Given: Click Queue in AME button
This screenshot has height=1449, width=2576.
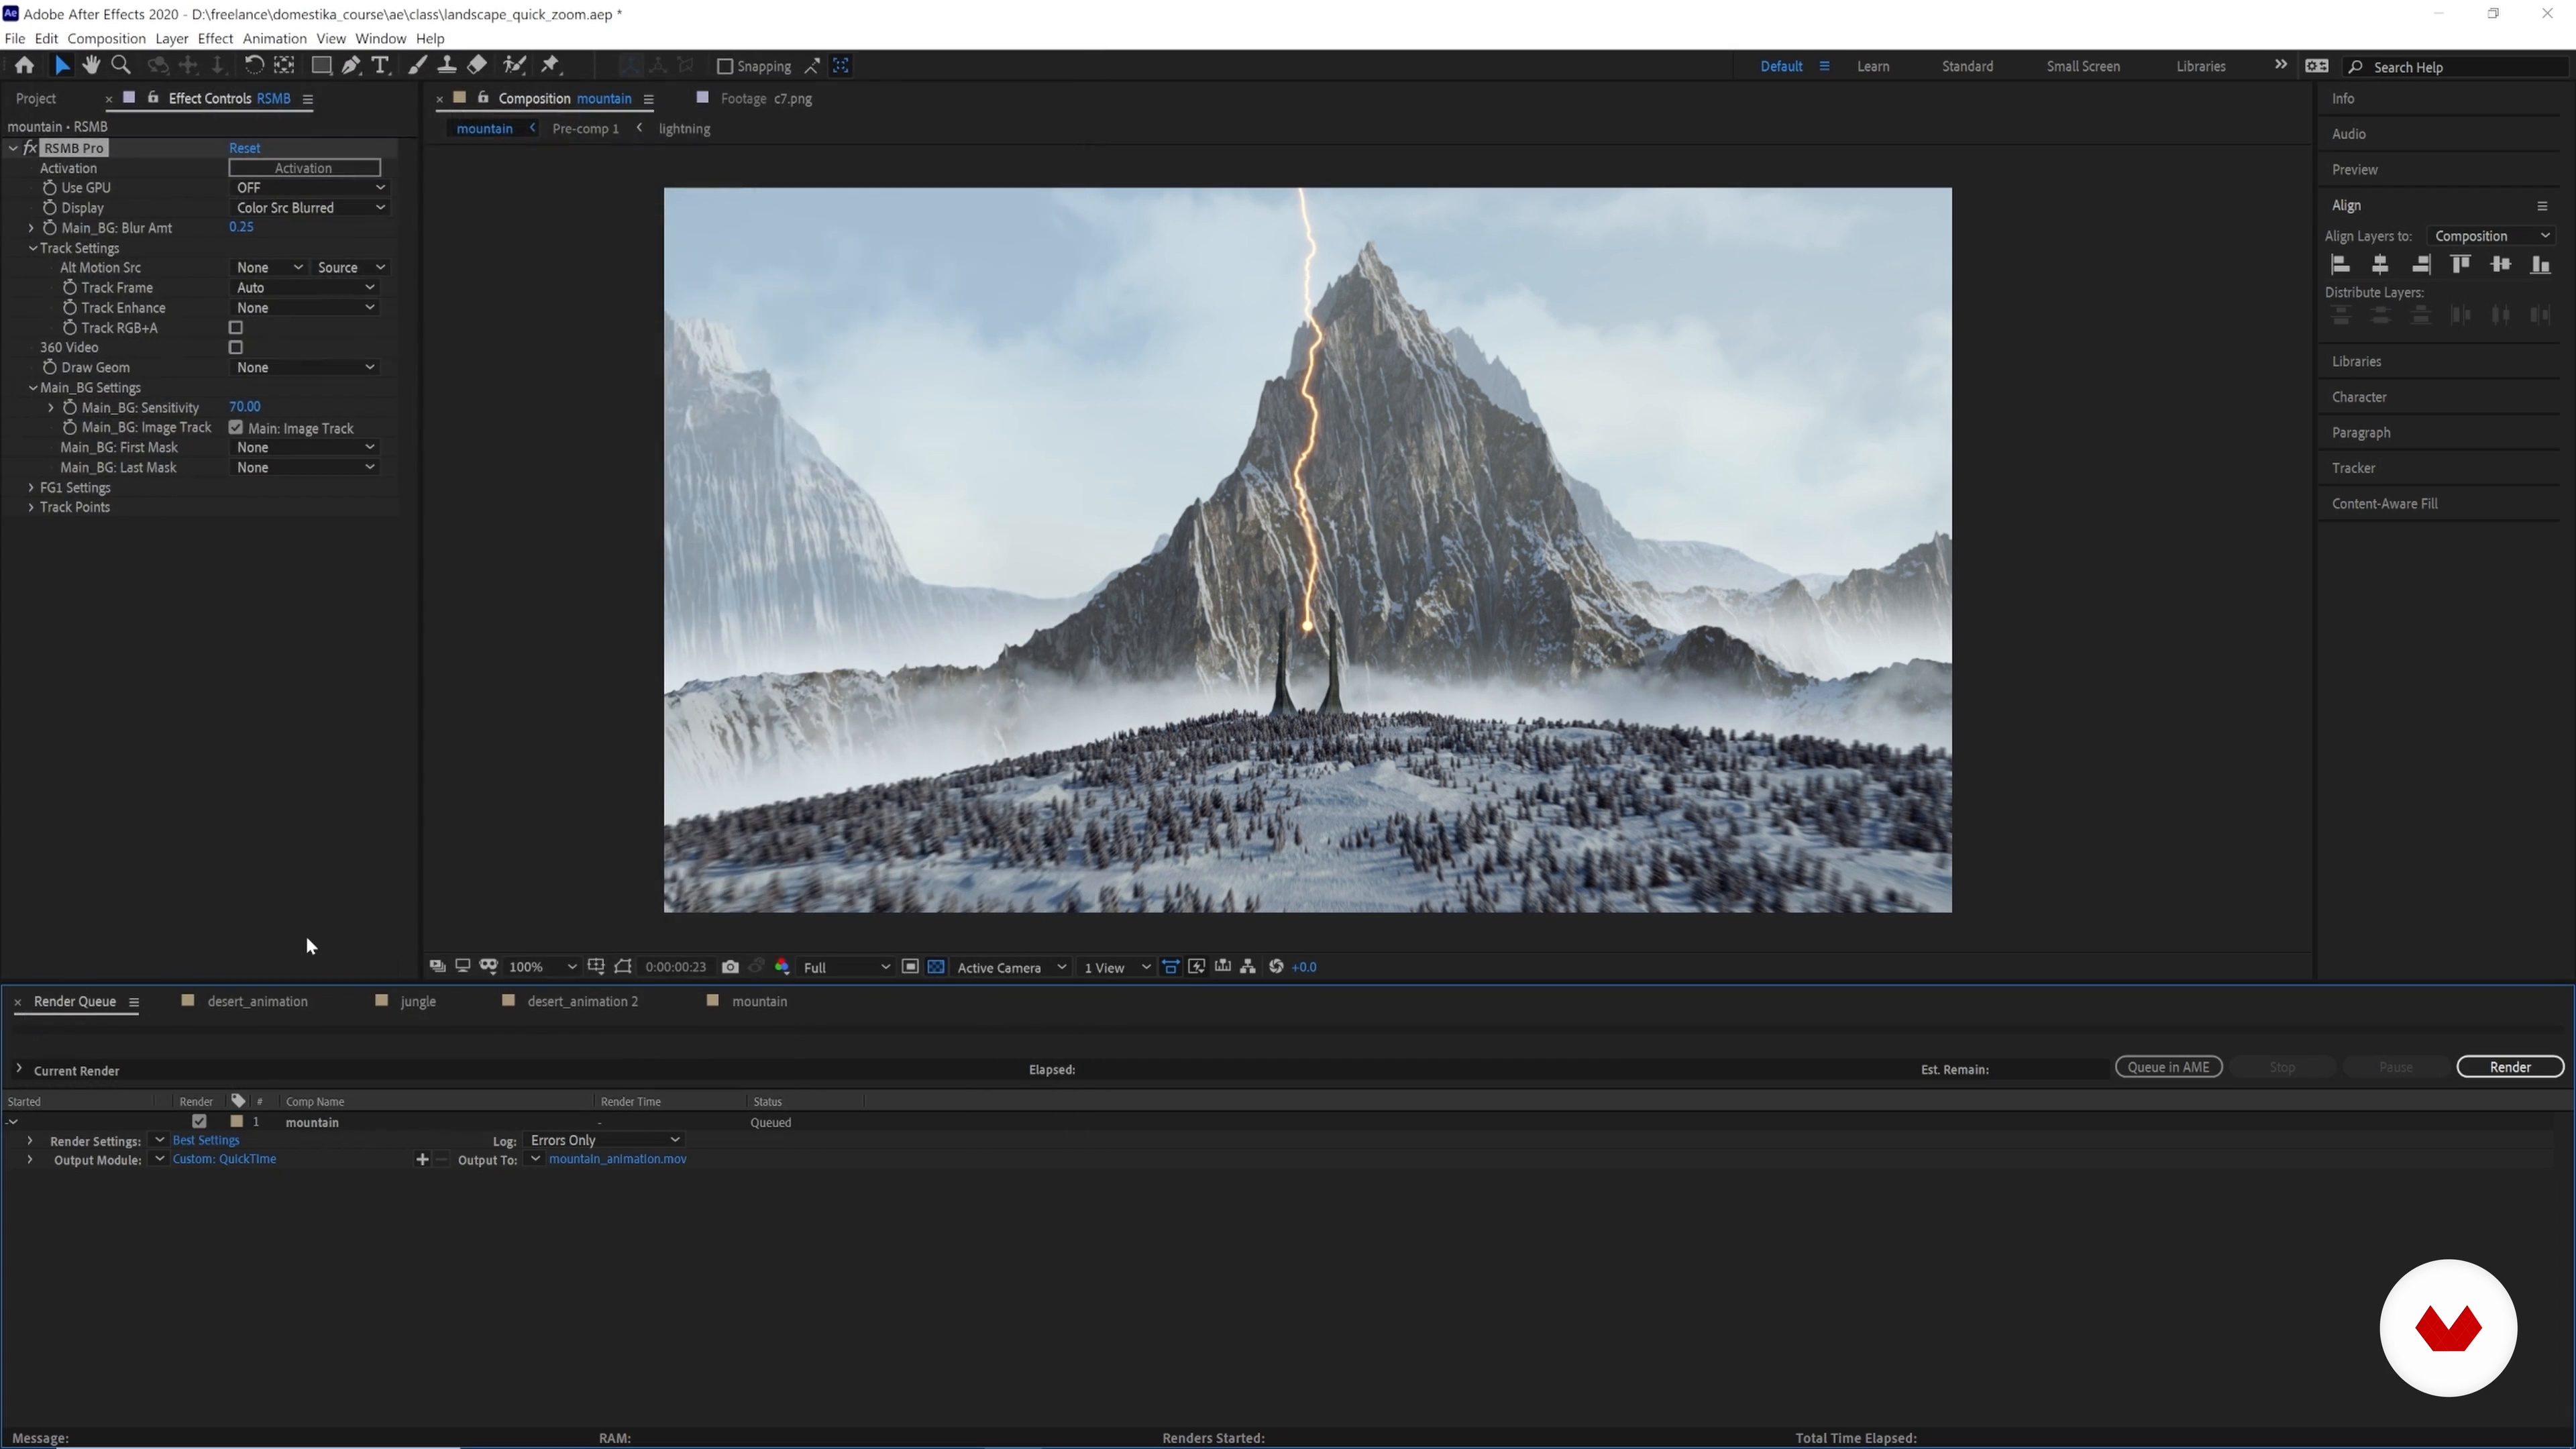Looking at the screenshot, I should [2168, 1067].
